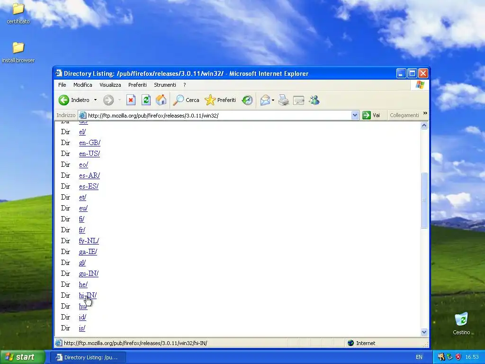The image size is (485, 364).
Task: Open the Modifica menu
Action: (x=82, y=85)
